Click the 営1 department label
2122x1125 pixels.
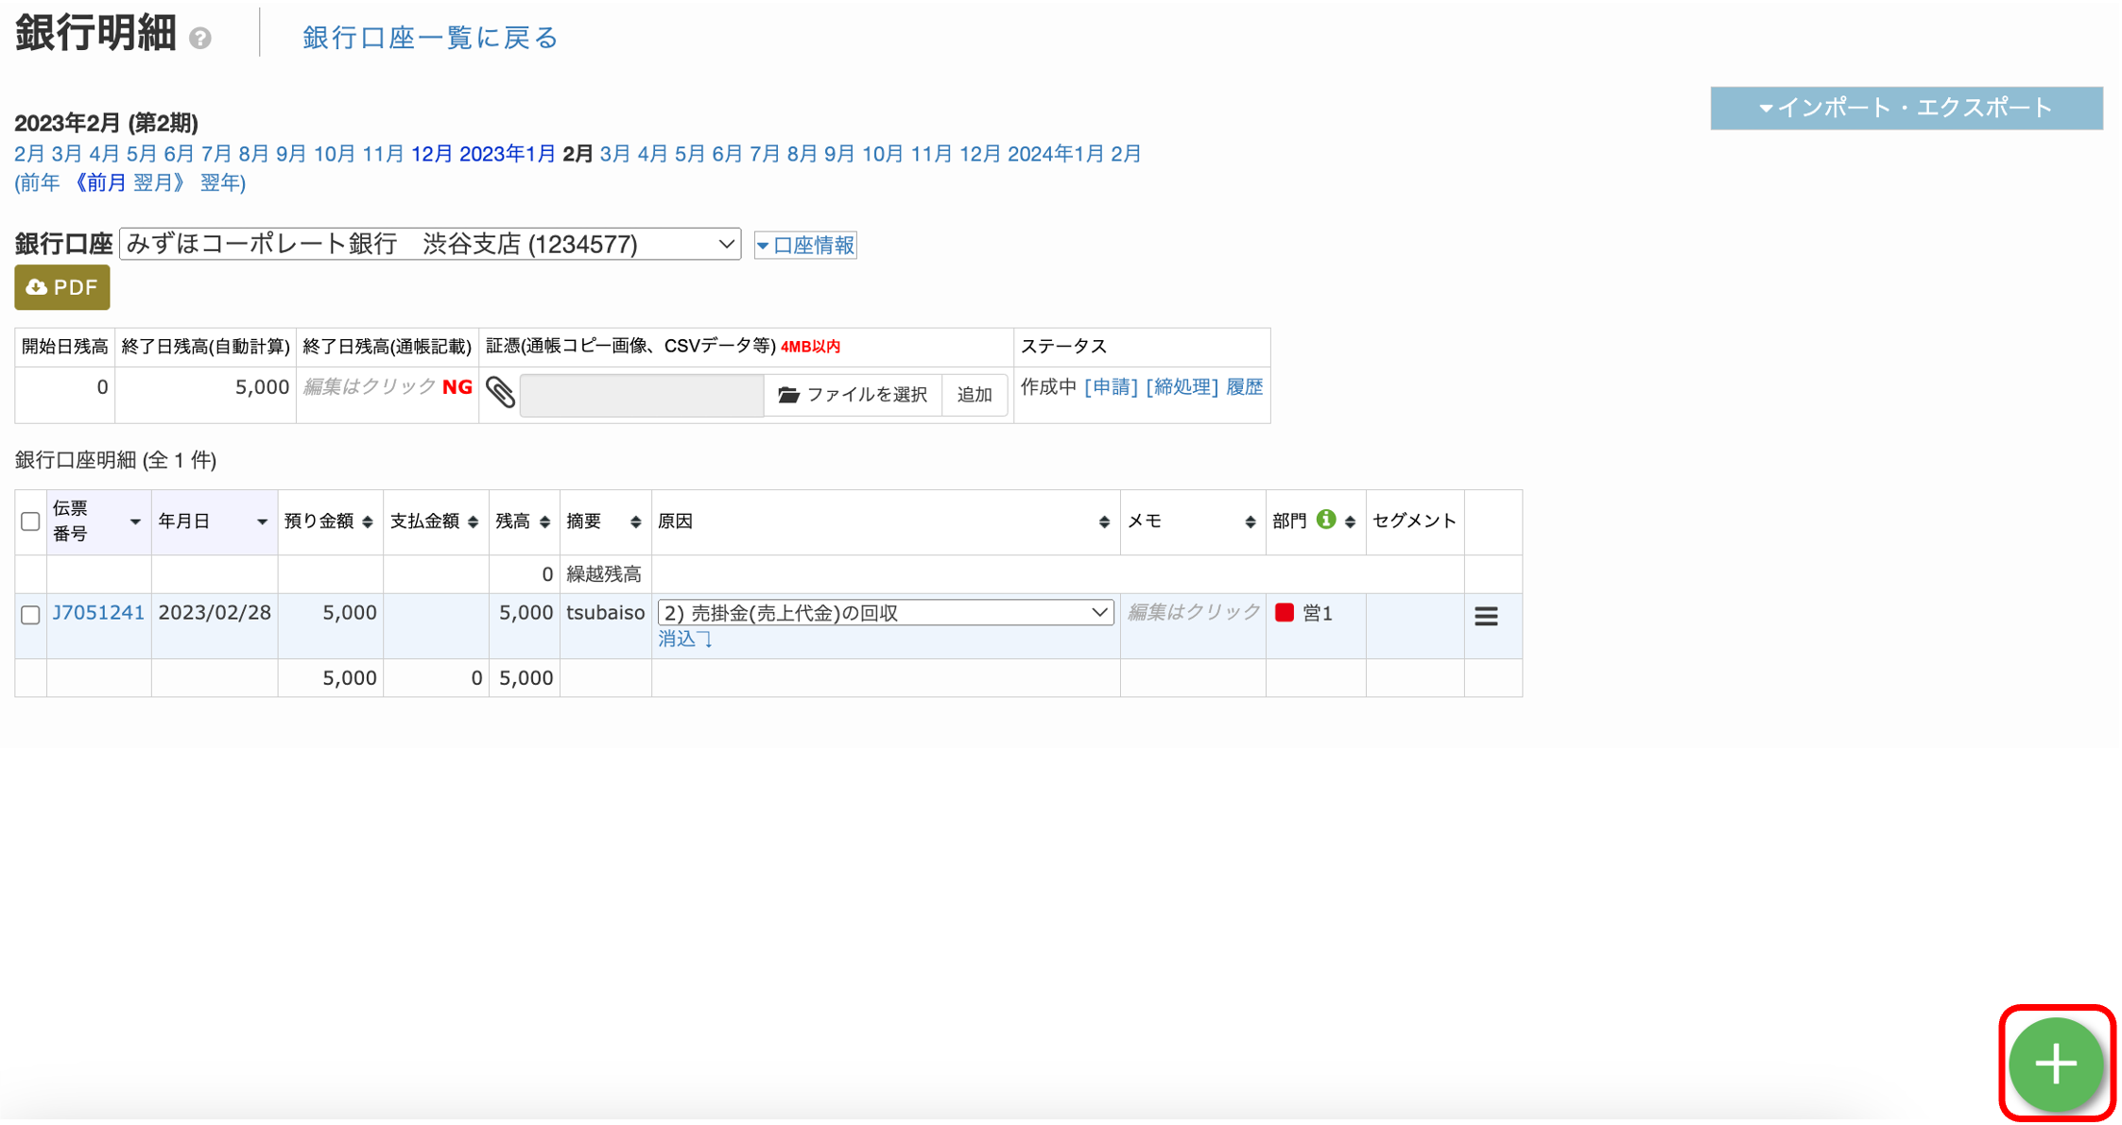[1318, 613]
